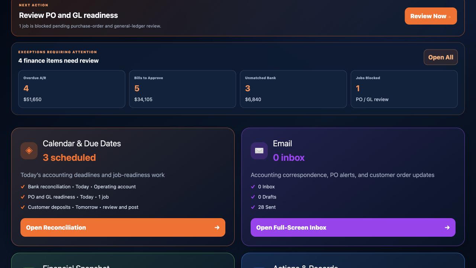Click the '0 Inbox' row
The image size is (476, 268).
(267, 187)
